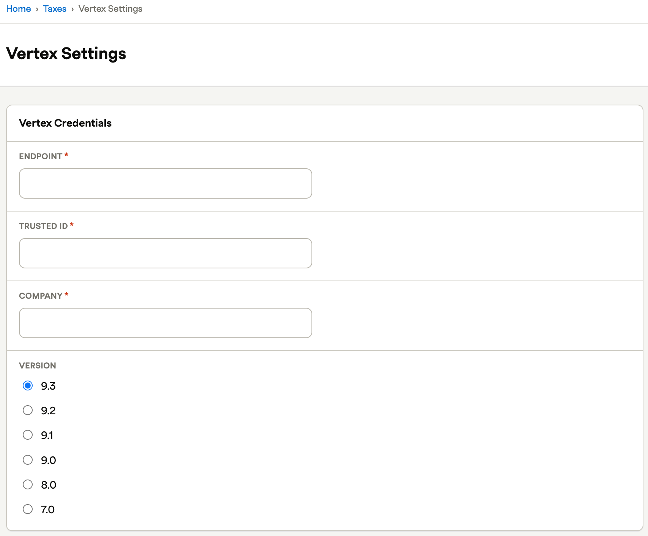Go to the Taxes breadcrumb link
Screen dimensions: 648x536
[55, 9]
